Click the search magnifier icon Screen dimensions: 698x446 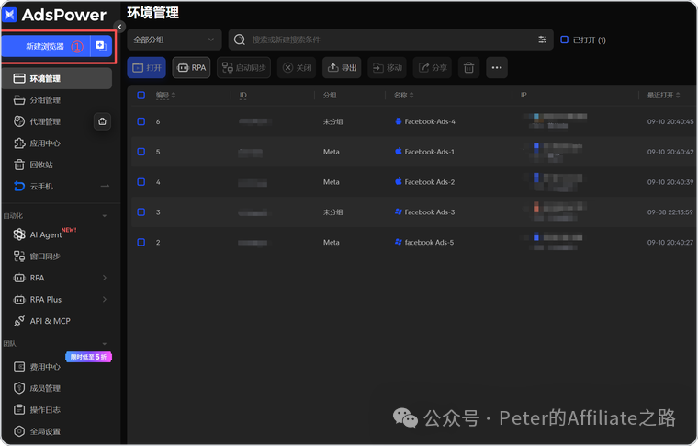(x=240, y=40)
